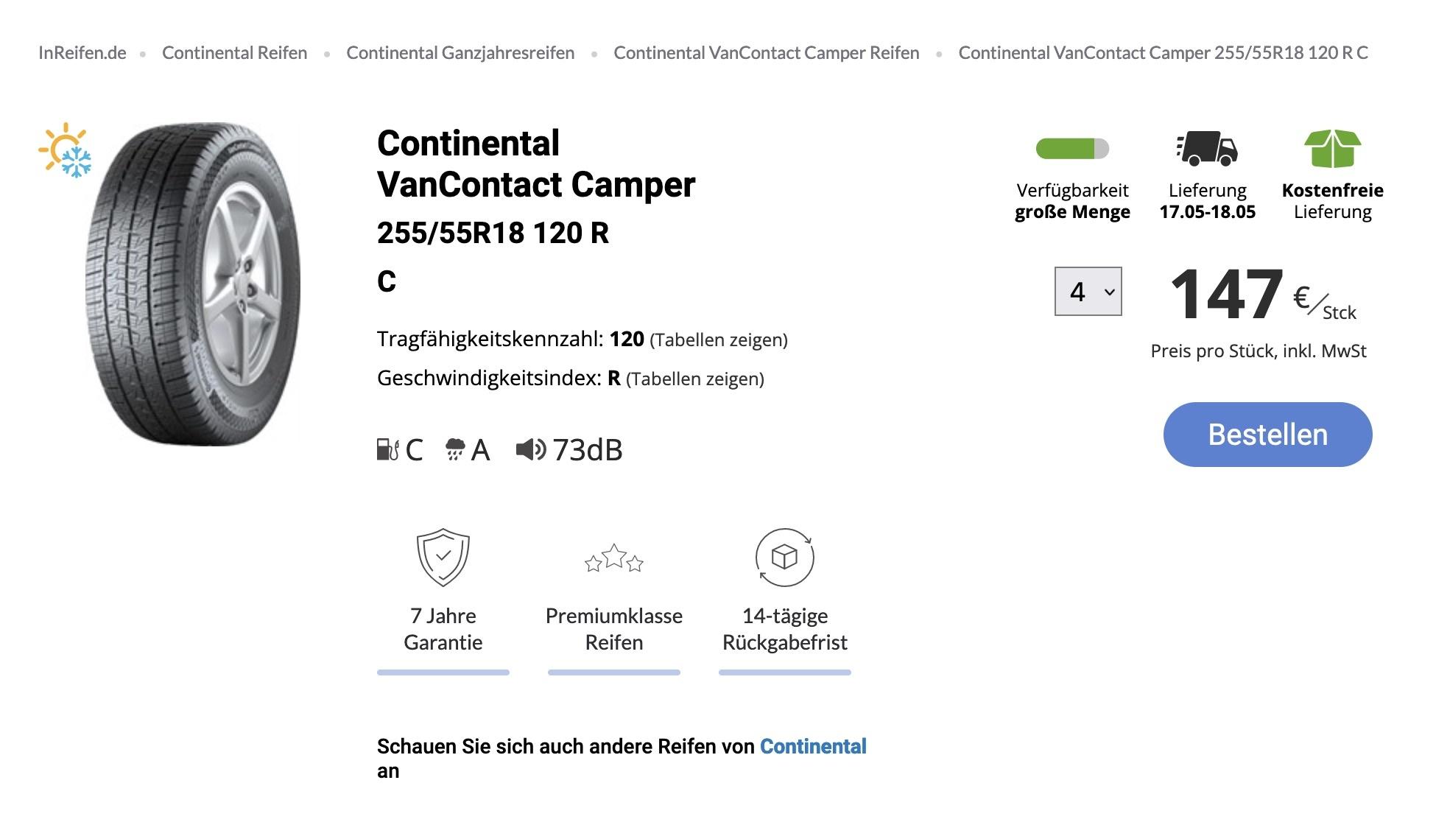The image size is (1436, 822).
Task: Click the 7 Jahre Garantie shield icon
Action: tap(443, 557)
